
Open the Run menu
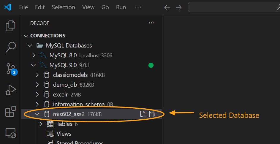coord(121,7)
